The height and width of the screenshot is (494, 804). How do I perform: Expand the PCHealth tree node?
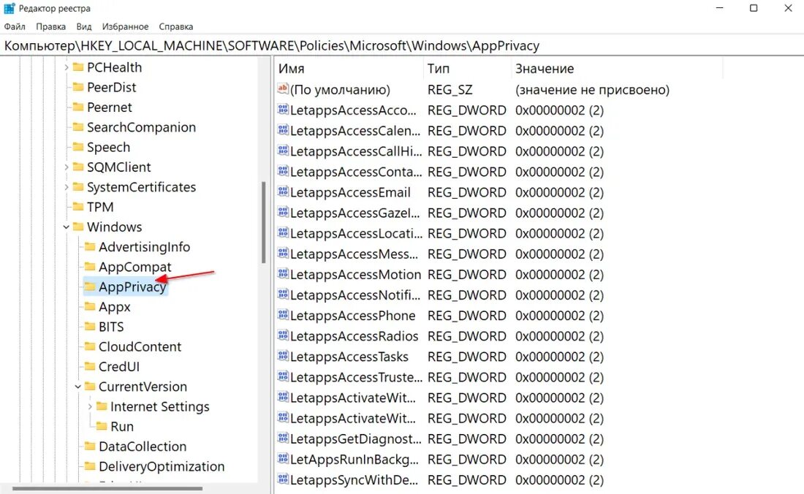66,67
